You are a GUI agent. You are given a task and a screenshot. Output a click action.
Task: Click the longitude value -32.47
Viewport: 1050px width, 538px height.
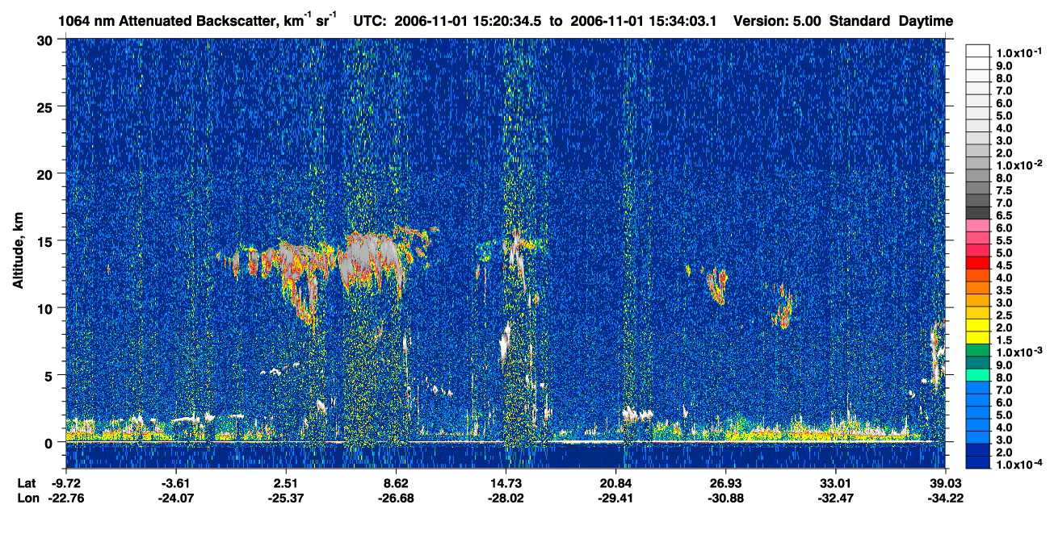pyautogui.click(x=835, y=498)
